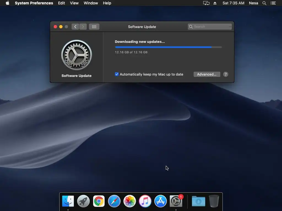Go back with the left chevron button

(x=75, y=27)
